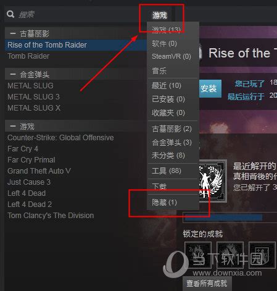Select Tomb Raider in the game list
The image size is (277, 291).
tap(28, 56)
